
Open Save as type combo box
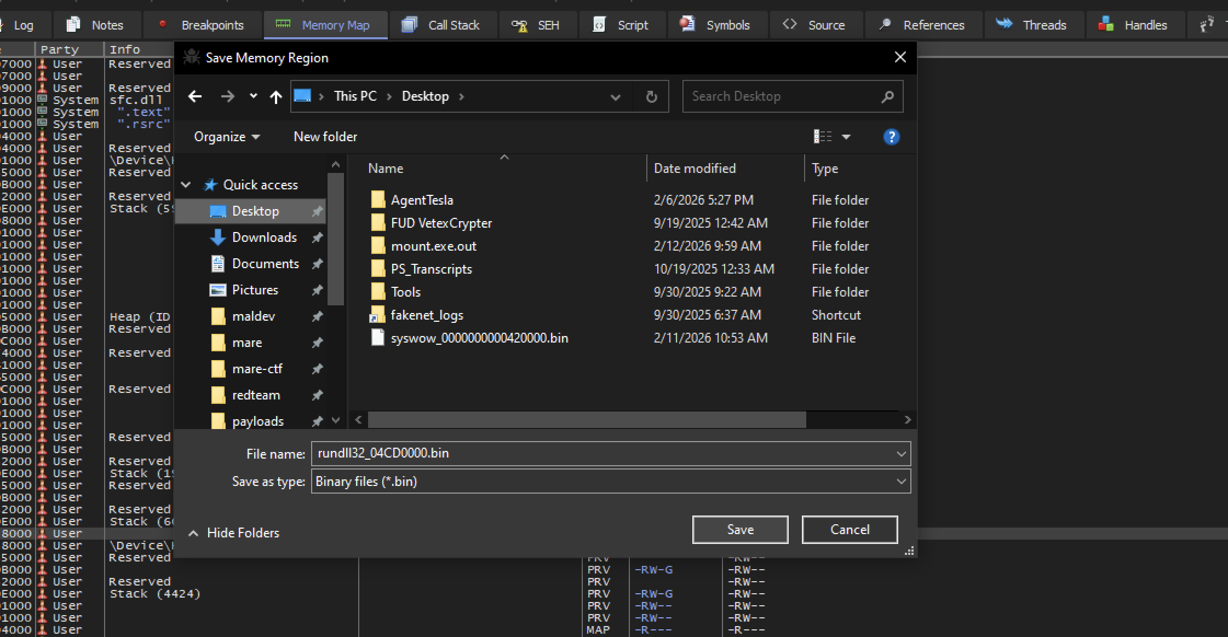pyautogui.click(x=611, y=482)
